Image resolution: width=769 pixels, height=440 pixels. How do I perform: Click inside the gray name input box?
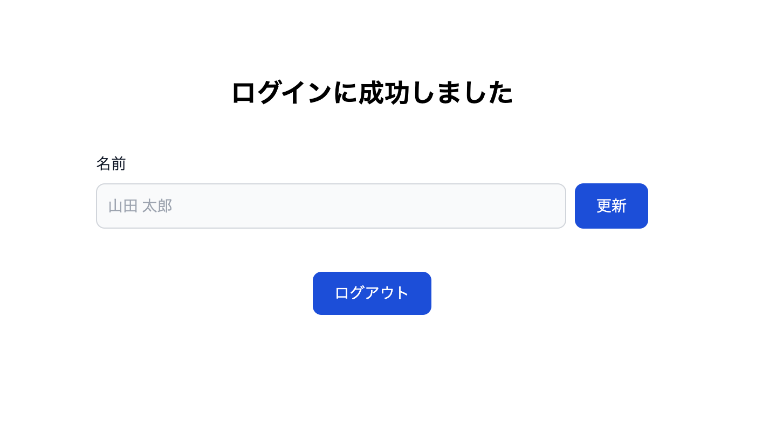[331, 206]
